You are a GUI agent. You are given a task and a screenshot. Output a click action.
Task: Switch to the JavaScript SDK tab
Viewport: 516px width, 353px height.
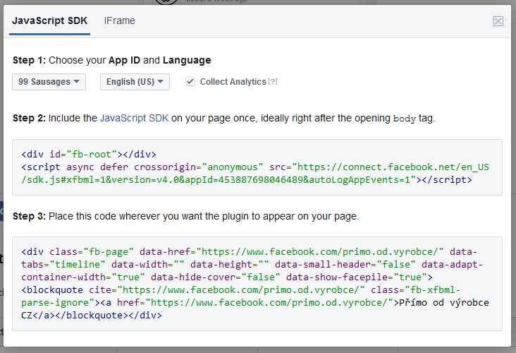(49, 20)
